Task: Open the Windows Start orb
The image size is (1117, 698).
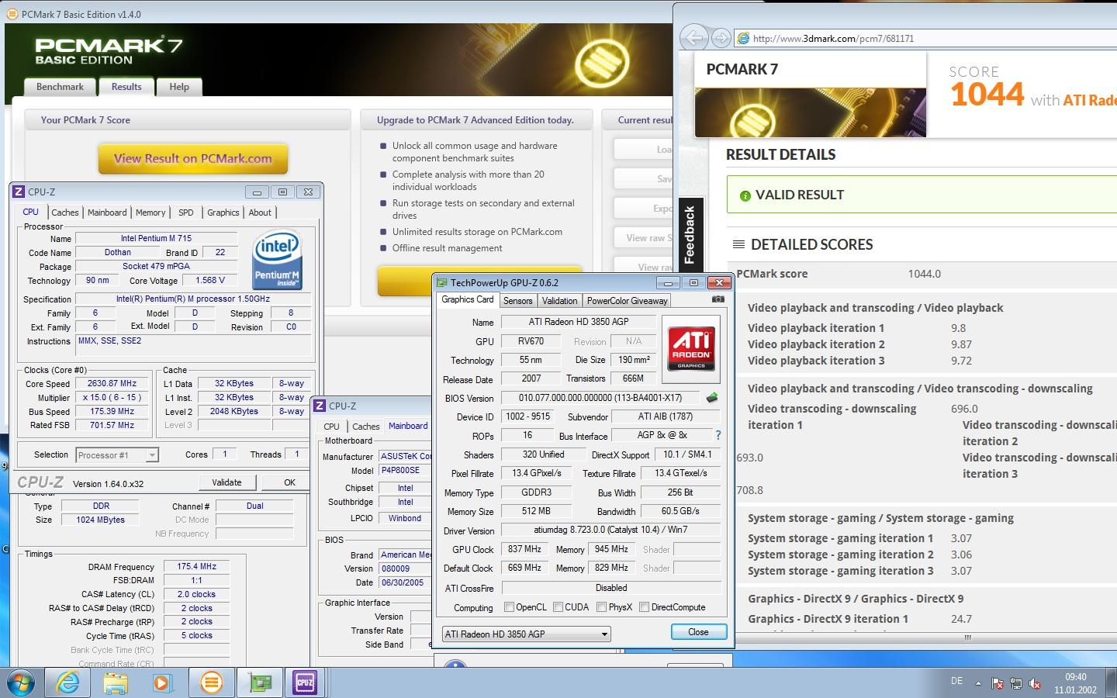Action: [x=21, y=682]
